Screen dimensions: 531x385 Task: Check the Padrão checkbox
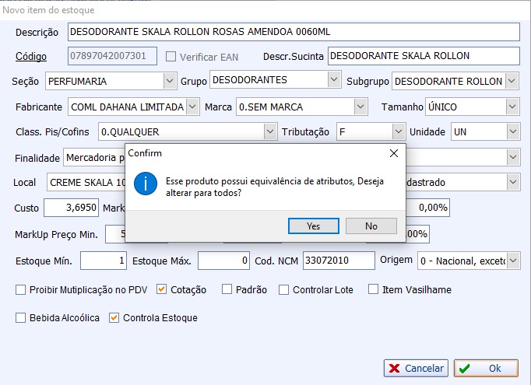(227, 289)
